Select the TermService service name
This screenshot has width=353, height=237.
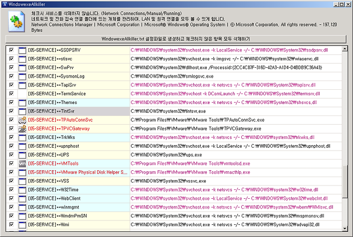pos(57,94)
